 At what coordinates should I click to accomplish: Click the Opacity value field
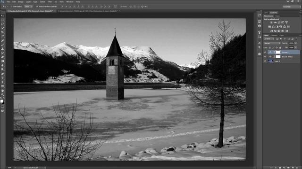[291, 43]
